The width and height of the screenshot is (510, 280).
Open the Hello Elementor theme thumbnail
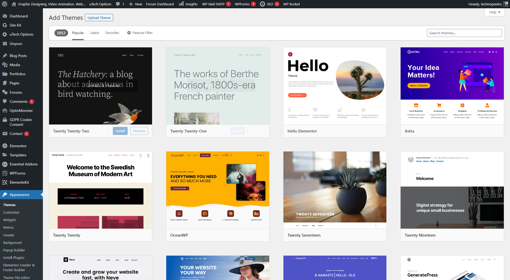335,86
